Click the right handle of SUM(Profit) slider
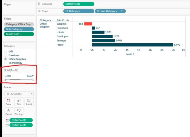This screenshot has height=137, width=190. 33,80
